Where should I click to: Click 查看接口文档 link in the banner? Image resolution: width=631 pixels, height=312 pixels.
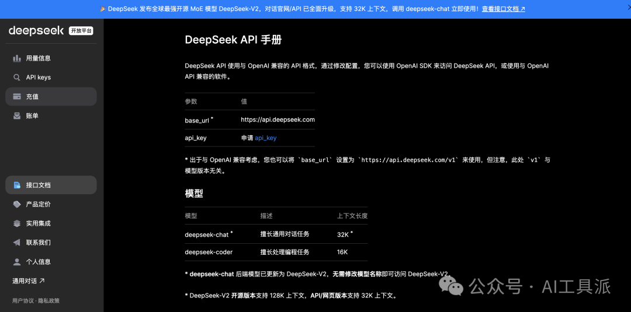tap(504, 9)
